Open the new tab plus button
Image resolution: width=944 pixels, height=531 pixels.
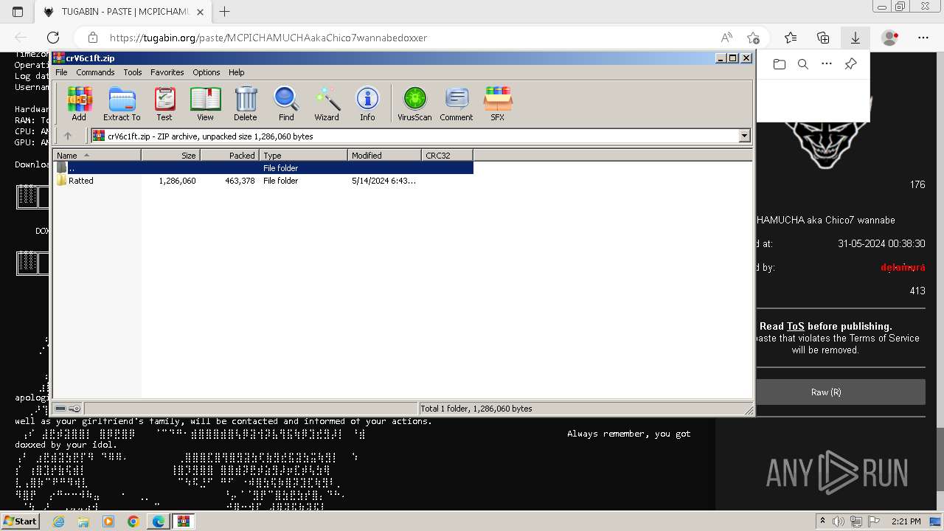(225, 12)
